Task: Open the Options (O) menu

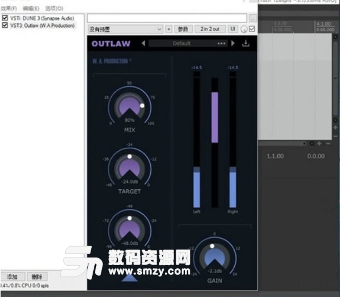Action: pyautogui.click(x=54, y=9)
